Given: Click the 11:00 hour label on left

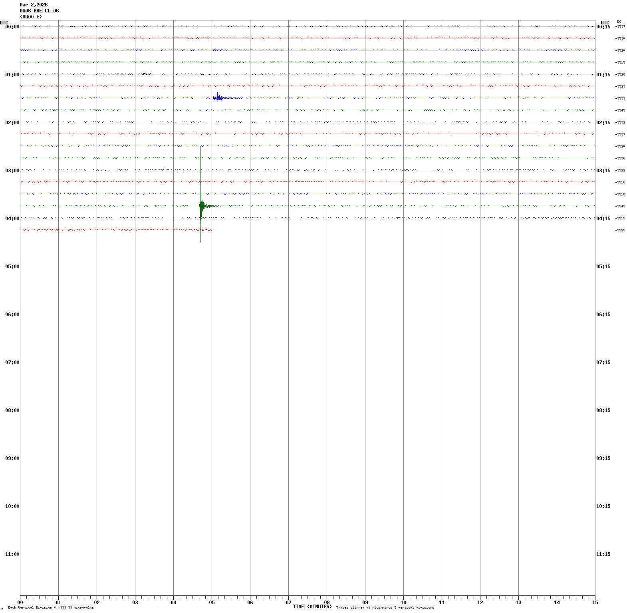Looking at the screenshot, I should pos(12,554).
